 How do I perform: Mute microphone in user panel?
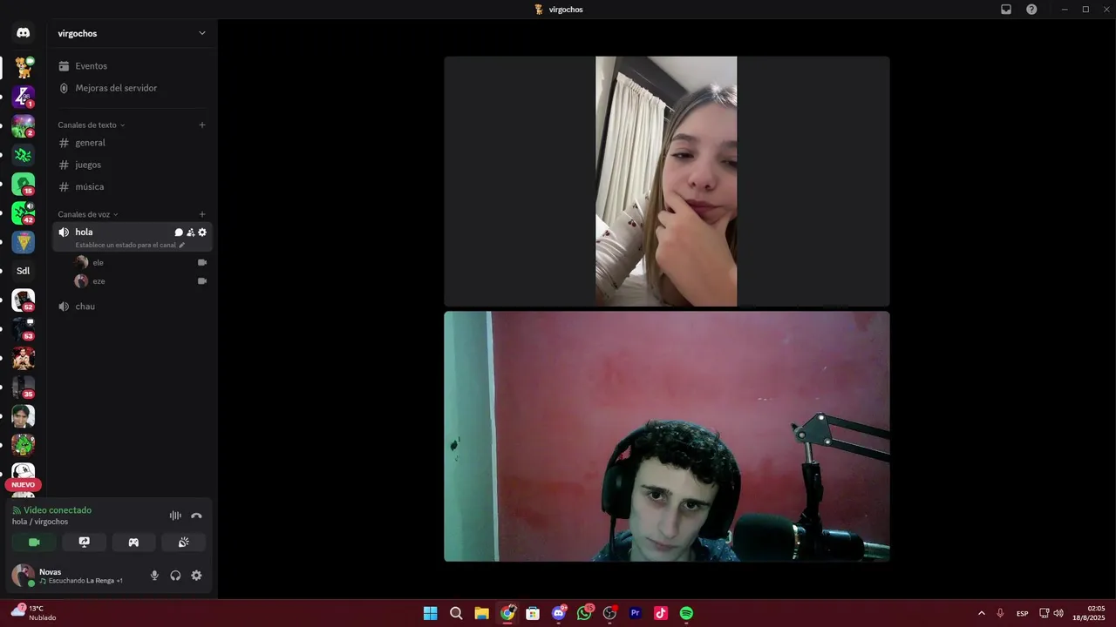tap(154, 576)
